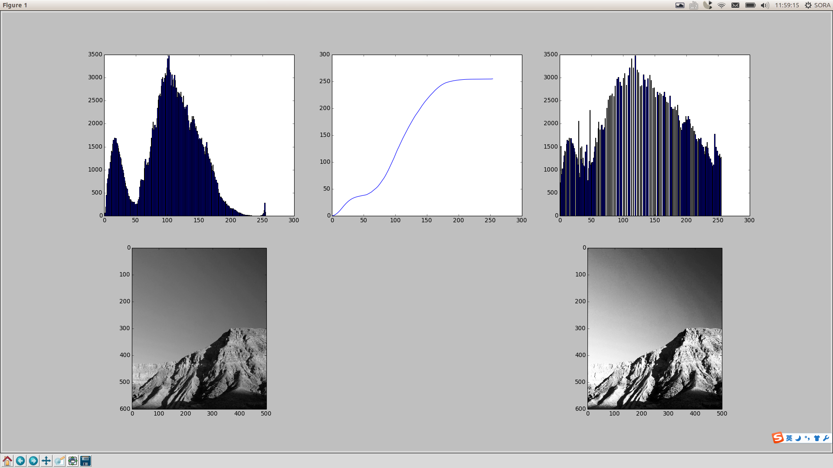Open the mail messaging menu
The width and height of the screenshot is (833, 468).
click(x=735, y=5)
